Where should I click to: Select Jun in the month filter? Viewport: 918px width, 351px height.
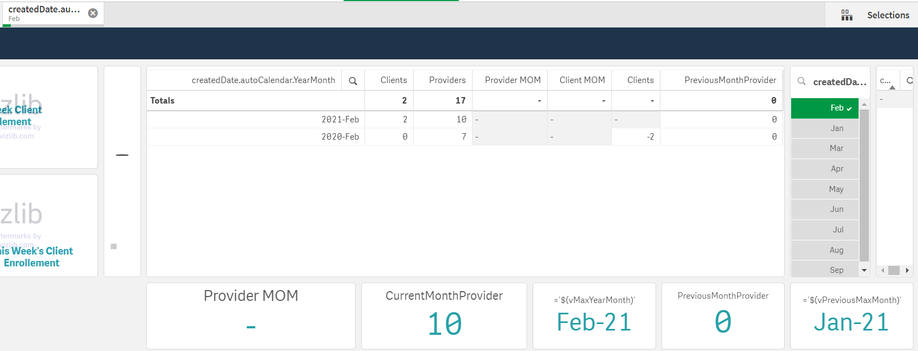[825, 209]
